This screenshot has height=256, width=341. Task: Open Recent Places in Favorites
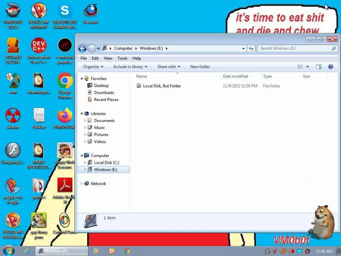106,99
